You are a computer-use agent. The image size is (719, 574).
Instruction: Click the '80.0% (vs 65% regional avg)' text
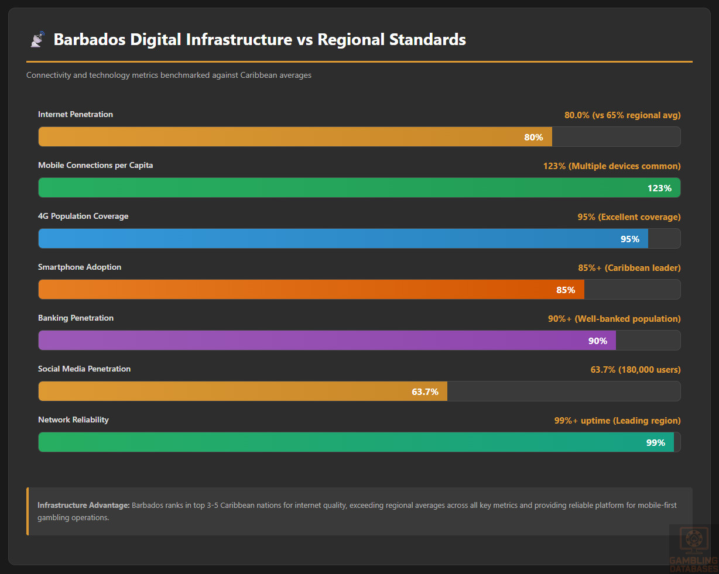(x=622, y=115)
